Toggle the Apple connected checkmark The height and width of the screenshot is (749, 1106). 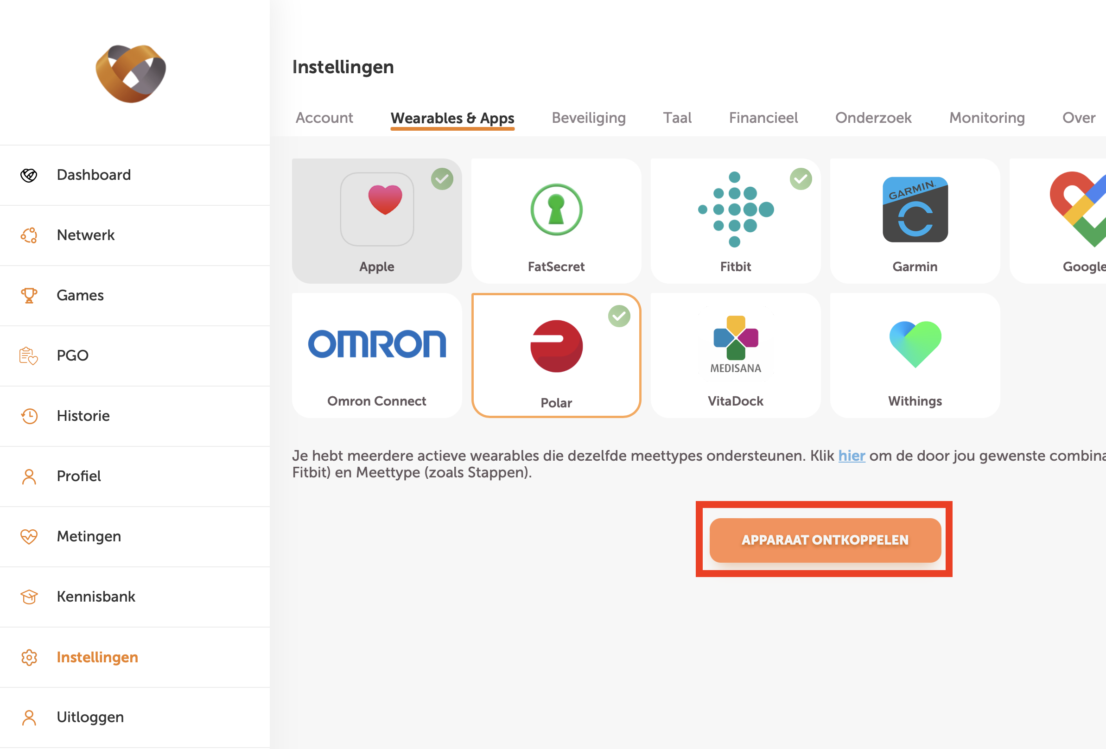(x=442, y=179)
